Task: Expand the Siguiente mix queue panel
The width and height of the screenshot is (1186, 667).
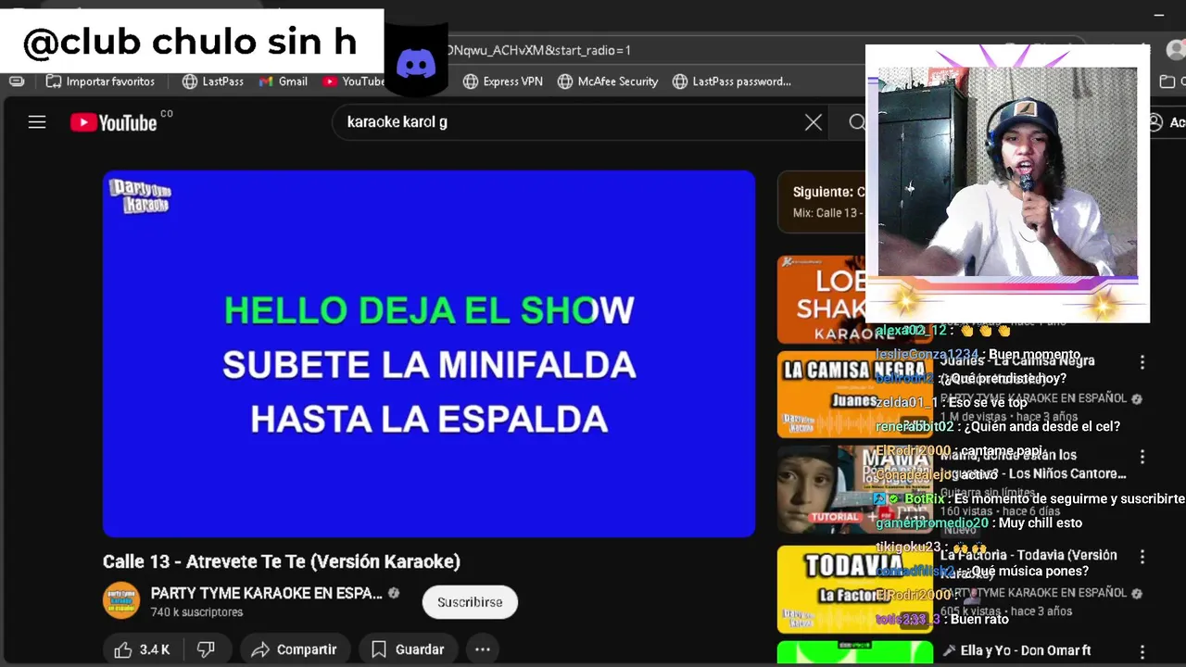Action: pos(822,201)
